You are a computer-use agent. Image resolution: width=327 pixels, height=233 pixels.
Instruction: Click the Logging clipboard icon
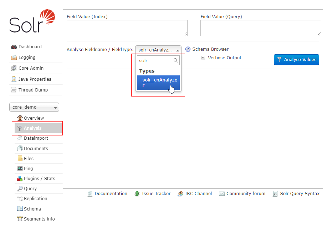[x=14, y=58]
